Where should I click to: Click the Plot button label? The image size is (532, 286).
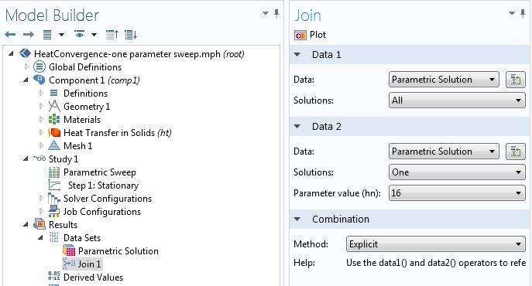click(317, 35)
